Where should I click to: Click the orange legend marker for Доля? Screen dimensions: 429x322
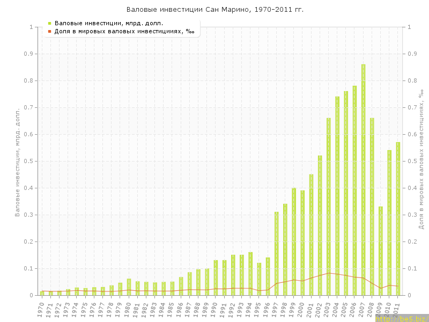(x=49, y=31)
